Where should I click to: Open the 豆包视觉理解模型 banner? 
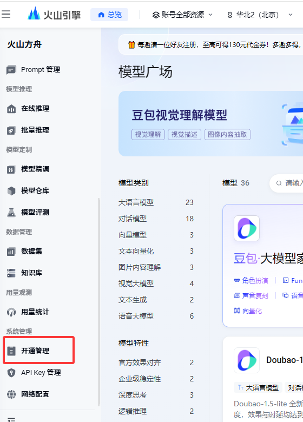[211, 123]
